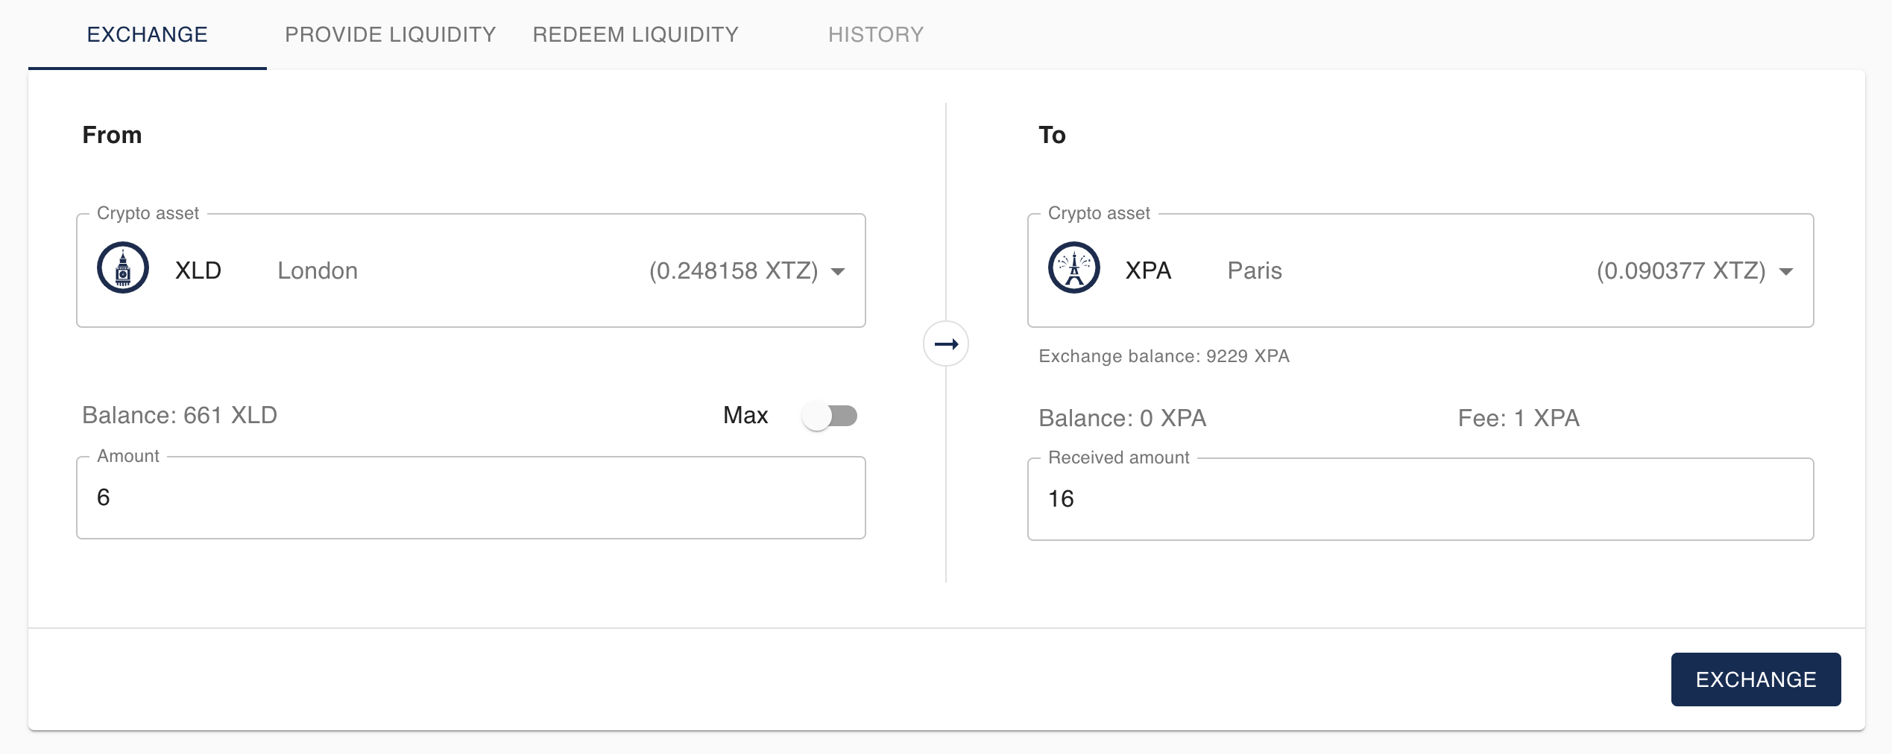Click the (0.090377 XTZ) price text
Screen dimensions: 1892x754
[1681, 270]
